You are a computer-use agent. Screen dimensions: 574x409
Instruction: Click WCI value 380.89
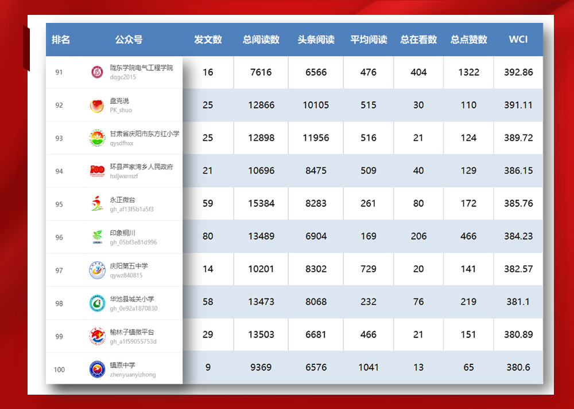518,335
